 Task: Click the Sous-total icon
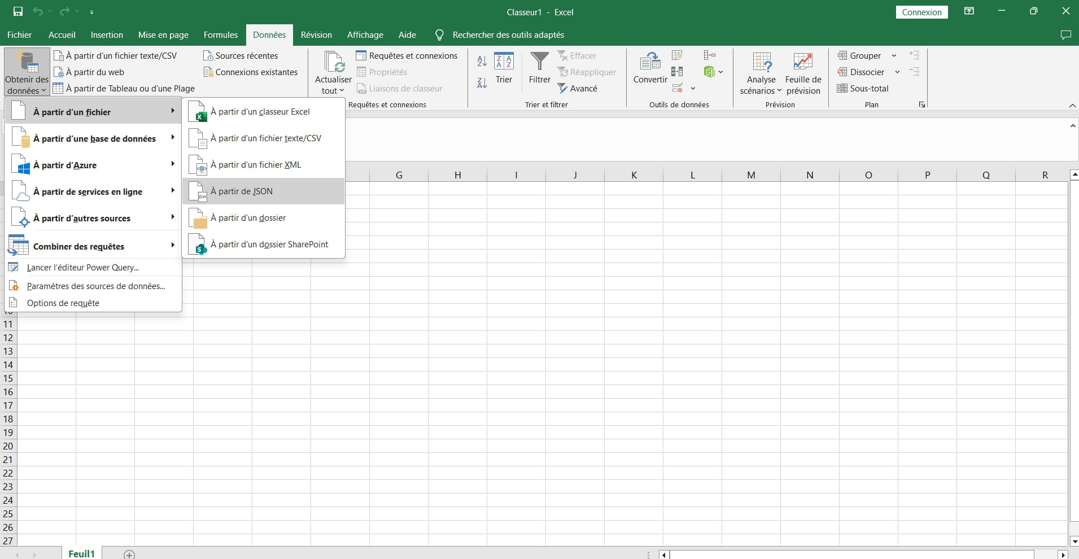point(842,89)
